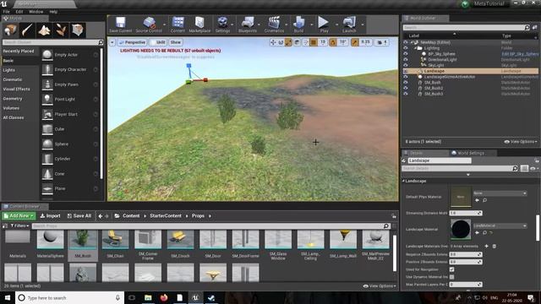This screenshot has height=304, width=541.
Task: Add element to Landscape Materials Override array
Action: (x=487, y=246)
